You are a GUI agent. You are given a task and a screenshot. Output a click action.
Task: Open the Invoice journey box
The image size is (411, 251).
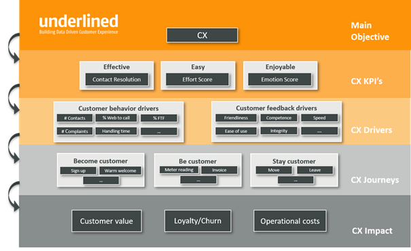(x=219, y=170)
